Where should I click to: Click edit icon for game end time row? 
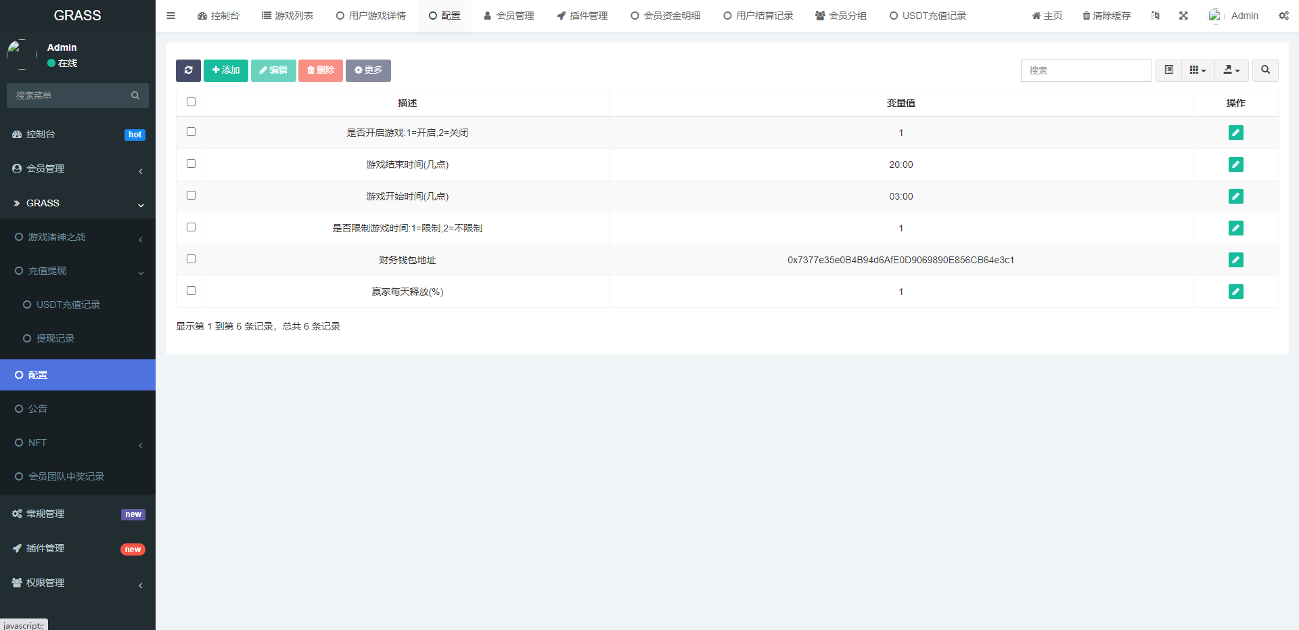point(1235,164)
